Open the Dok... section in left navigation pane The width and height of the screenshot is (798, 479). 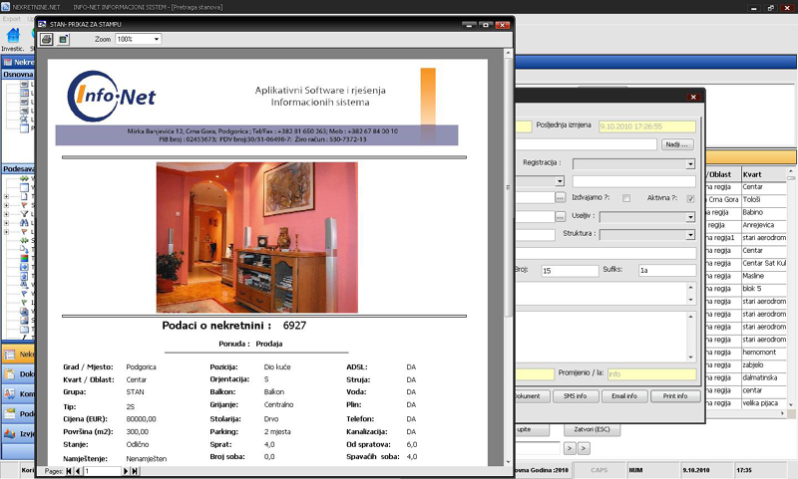(18, 373)
